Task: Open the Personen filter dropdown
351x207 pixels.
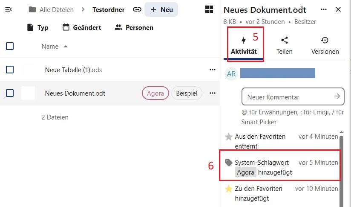Action: 134,28
